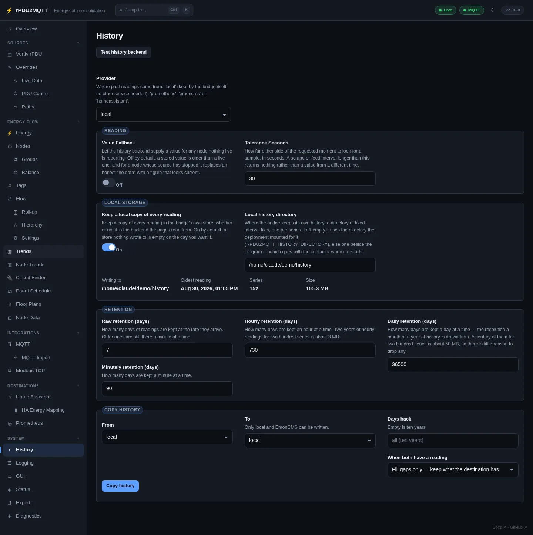
Task: Open HA Energy Mapping page
Action: pos(44,410)
